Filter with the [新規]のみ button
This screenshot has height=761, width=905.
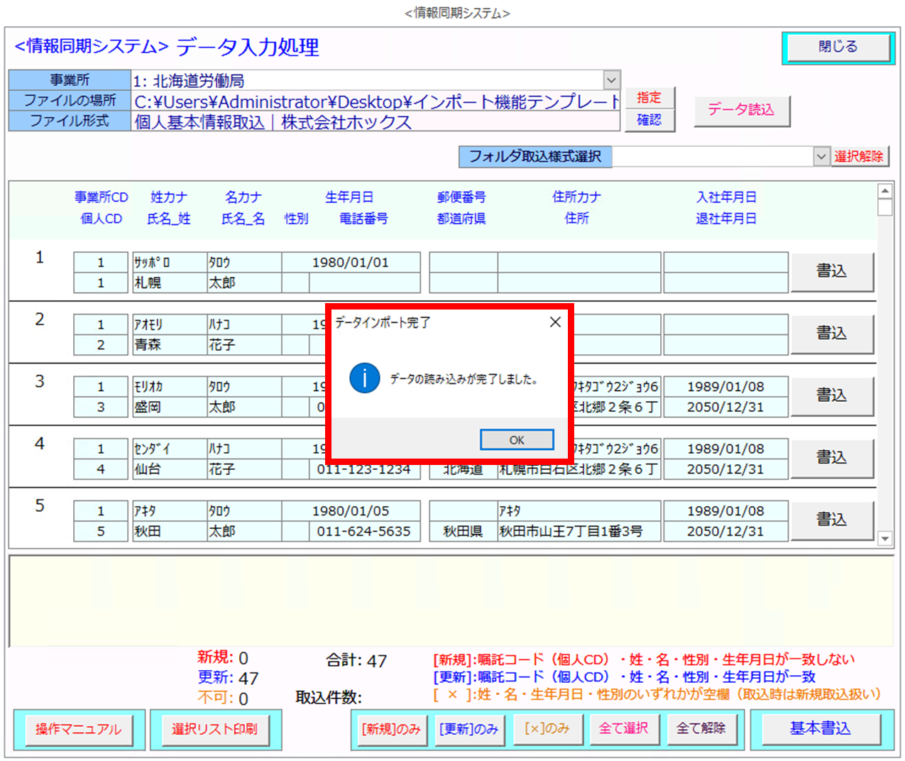[x=391, y=729]
